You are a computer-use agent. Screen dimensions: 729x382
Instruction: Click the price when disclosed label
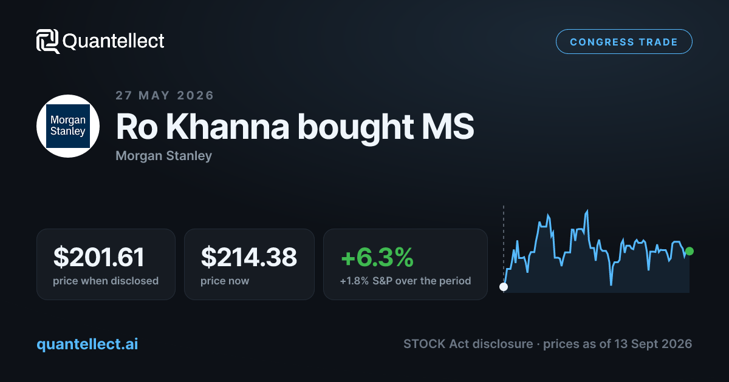[x=106, y=281]
